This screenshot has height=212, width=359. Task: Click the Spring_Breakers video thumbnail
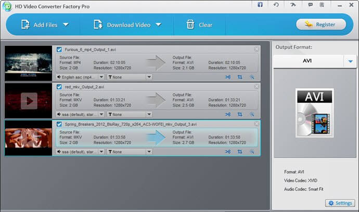(29, 138)
